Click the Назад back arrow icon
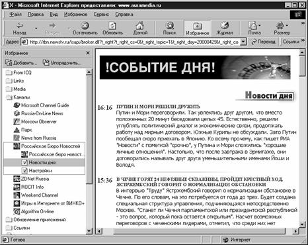 (x=20, y=26)
